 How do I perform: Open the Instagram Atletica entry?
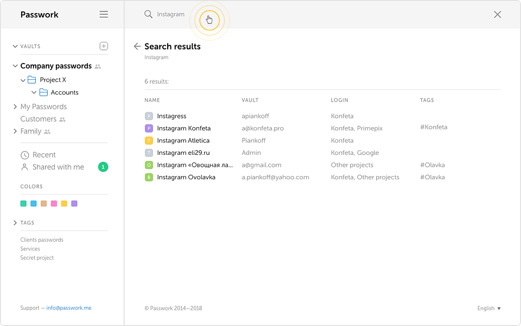[183, 141]
